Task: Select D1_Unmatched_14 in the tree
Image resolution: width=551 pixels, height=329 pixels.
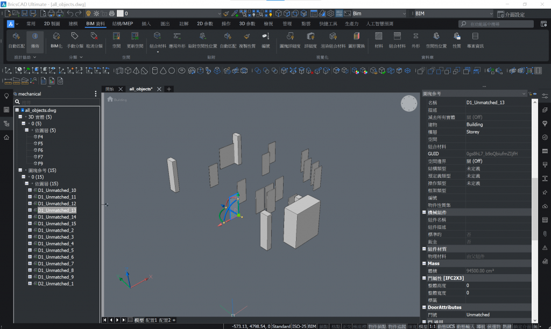Action: tap(57, 217)
